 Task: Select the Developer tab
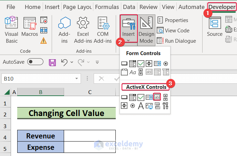(222, 7)
